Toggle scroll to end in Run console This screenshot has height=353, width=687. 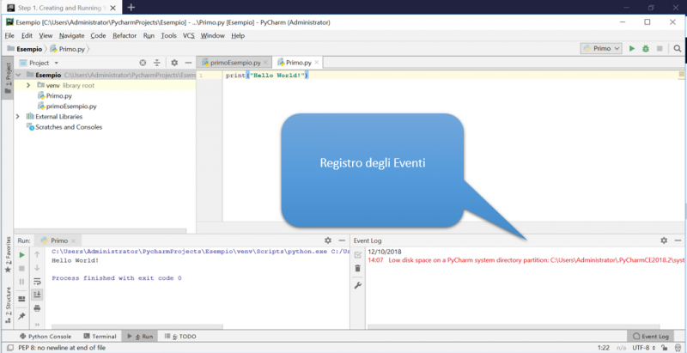[x=38, y=295]
